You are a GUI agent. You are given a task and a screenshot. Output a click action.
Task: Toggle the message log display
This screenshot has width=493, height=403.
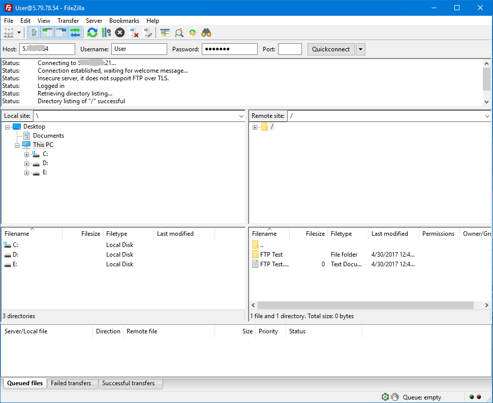(33, 32)
